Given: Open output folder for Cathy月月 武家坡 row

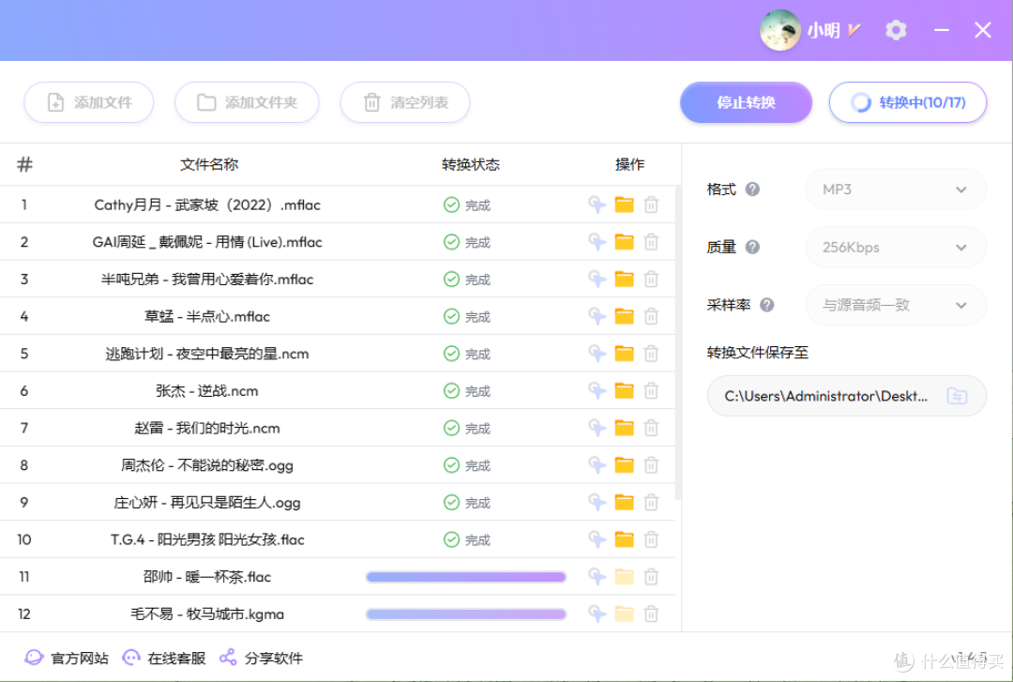Looking at the screenshot, I should 624,205.
